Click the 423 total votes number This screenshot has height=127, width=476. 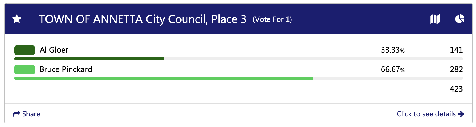pyautogui.click(x=456, y=89)
